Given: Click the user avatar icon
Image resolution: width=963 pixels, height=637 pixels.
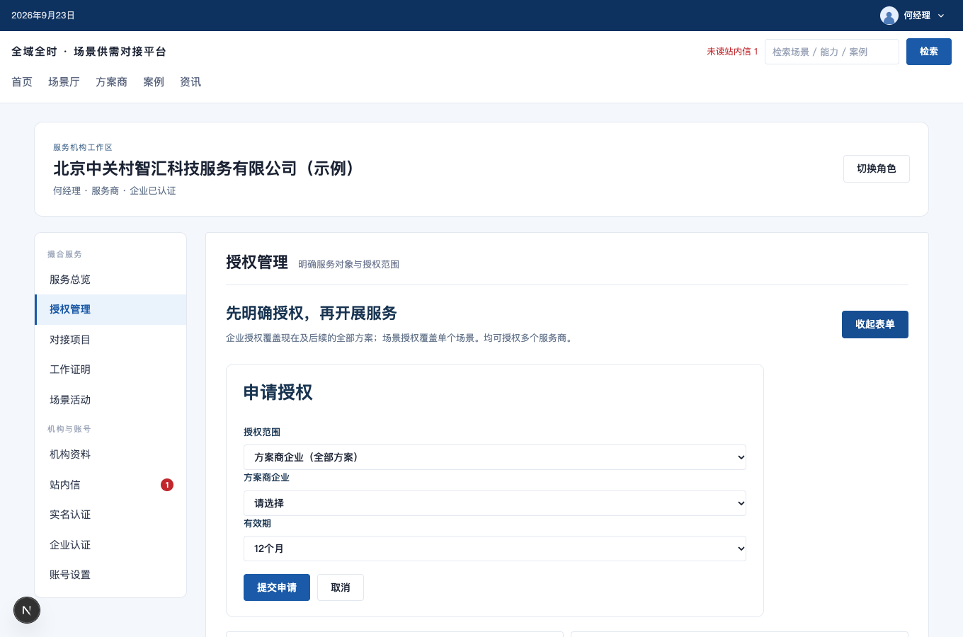Looking at the screenshot, I should [x=889, y=16].
